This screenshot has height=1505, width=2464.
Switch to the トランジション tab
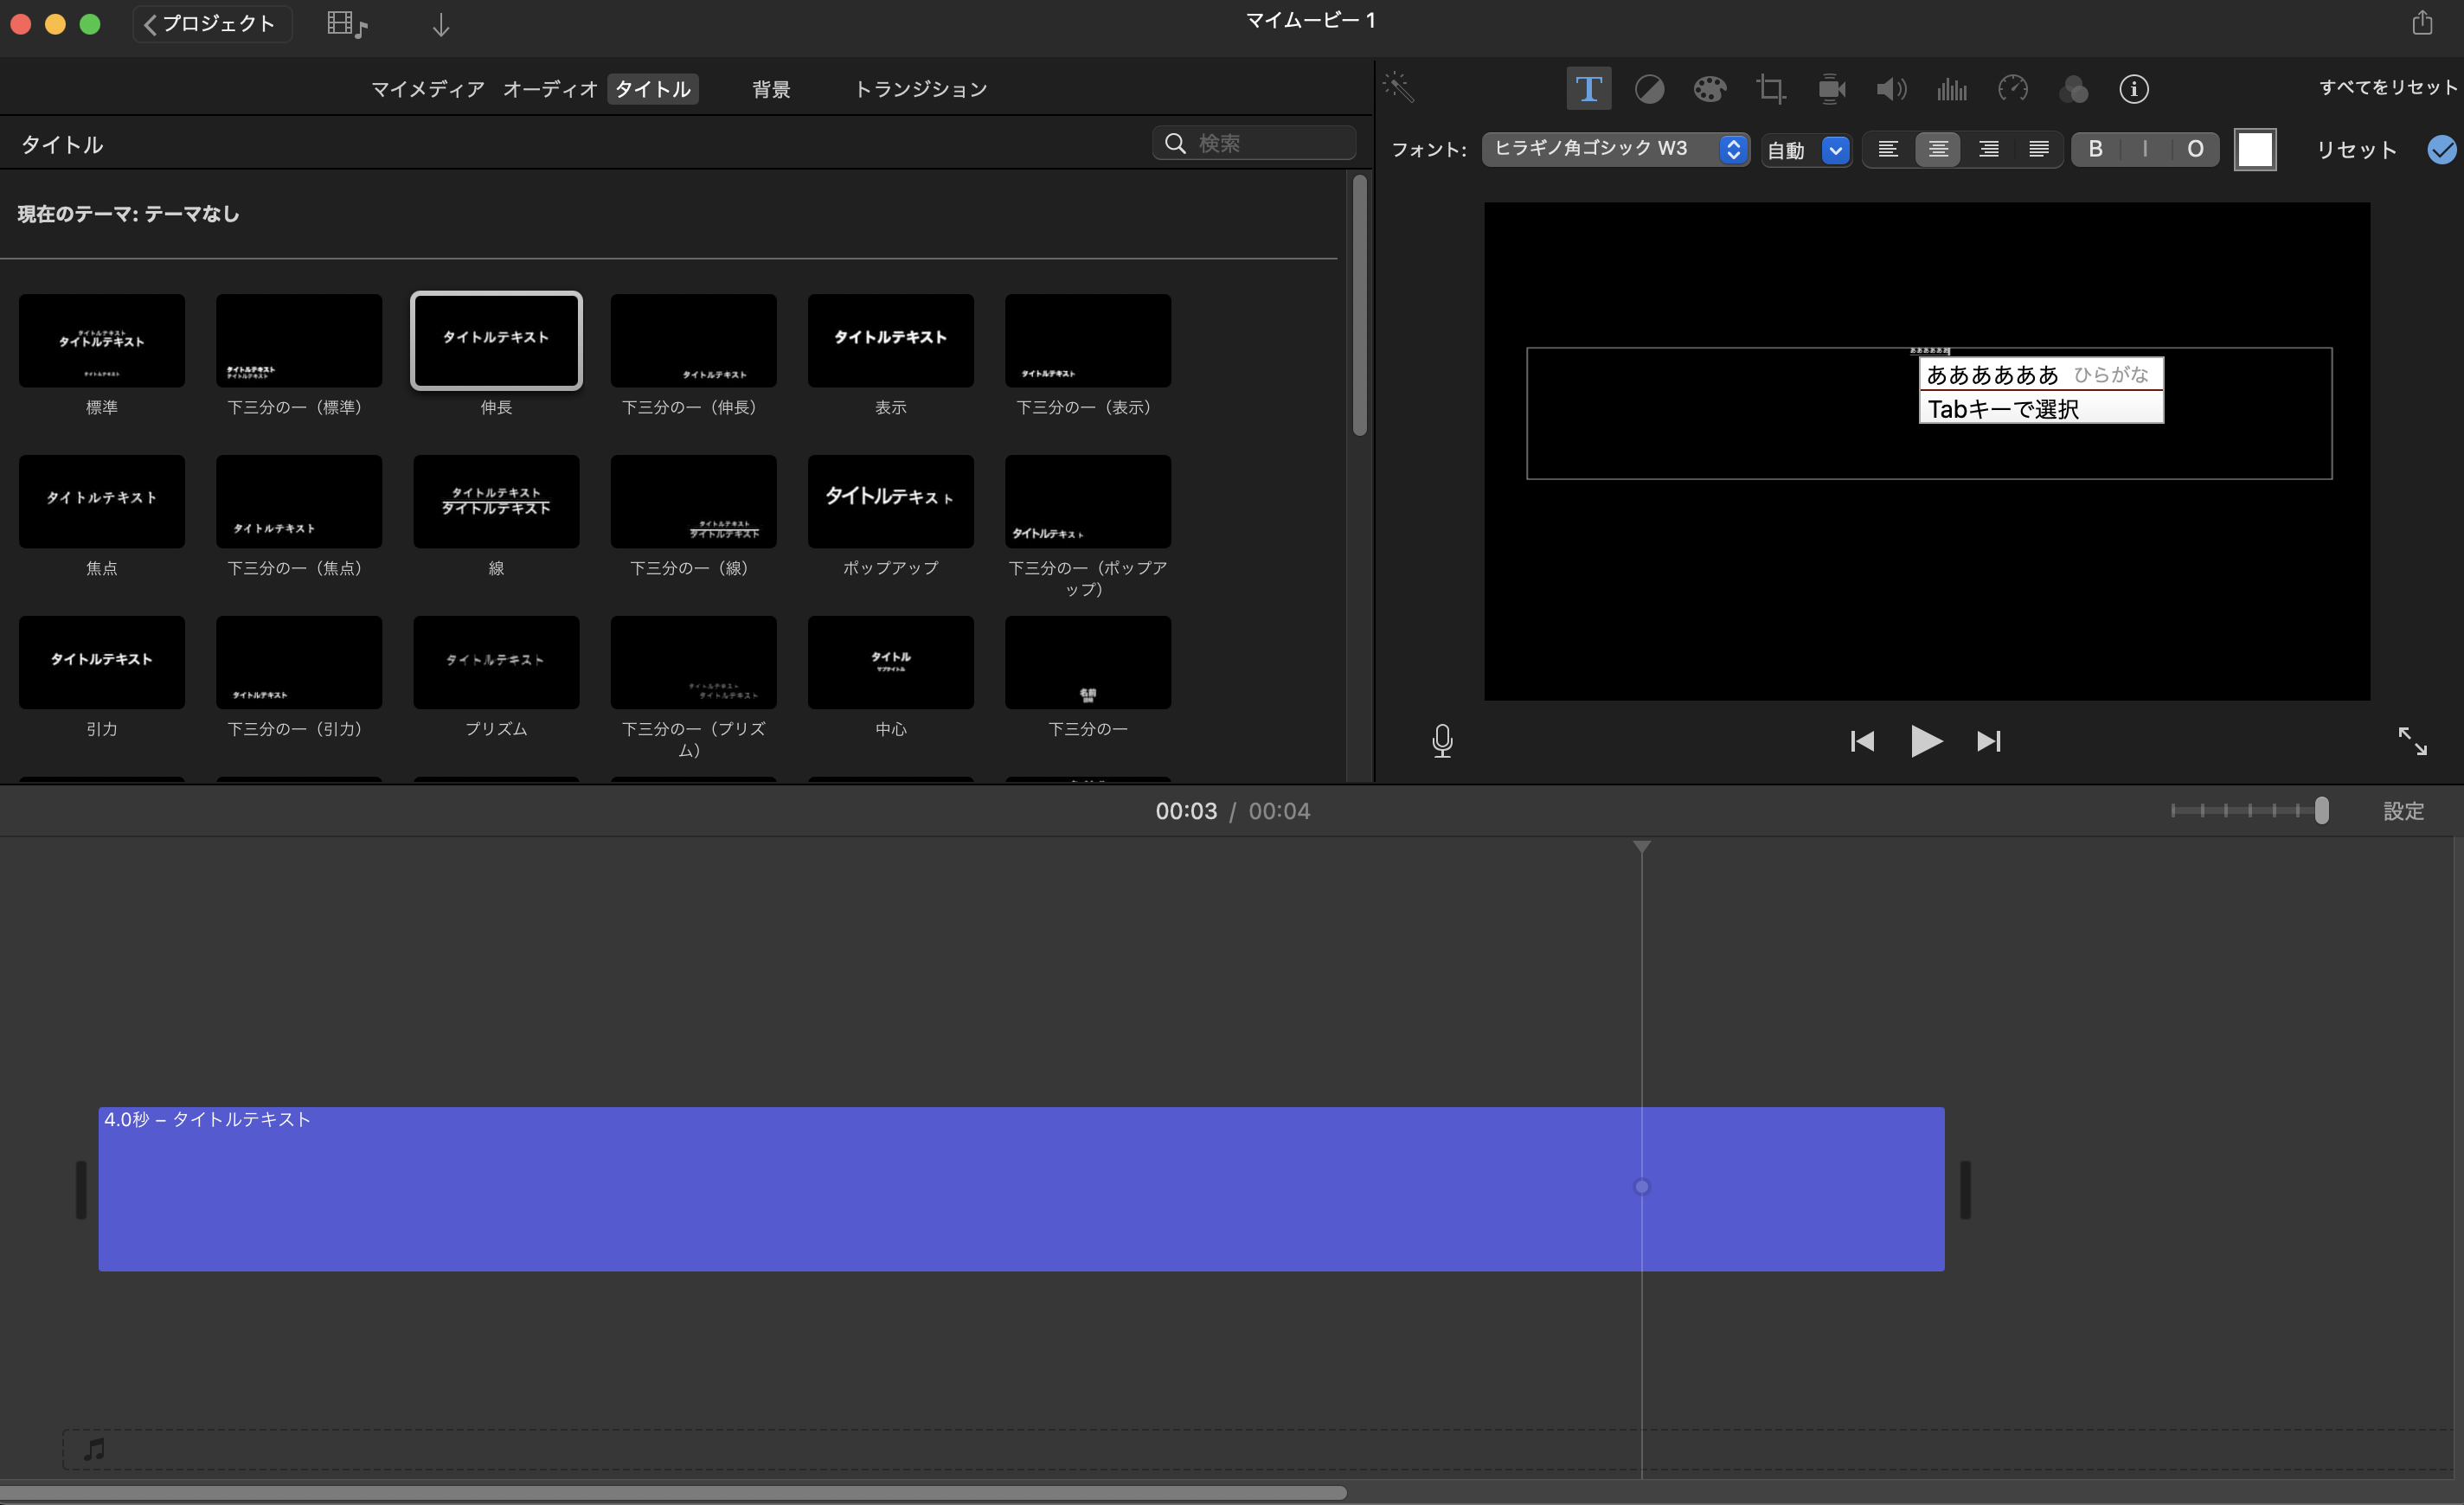(920, 89)
